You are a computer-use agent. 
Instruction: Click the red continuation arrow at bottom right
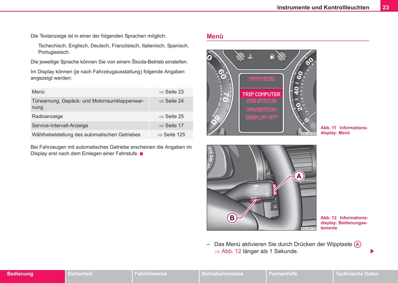tap(372, 251)
